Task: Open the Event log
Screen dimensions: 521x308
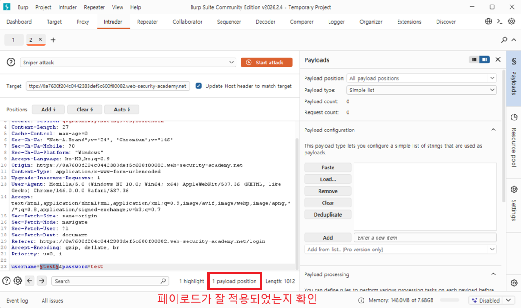Action: tap(17, 301)
